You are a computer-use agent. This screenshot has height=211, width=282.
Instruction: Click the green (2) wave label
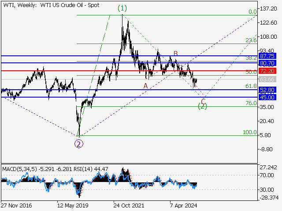203,106
